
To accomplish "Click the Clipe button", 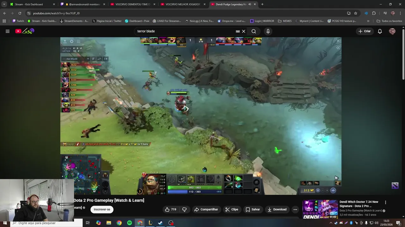I will (232, 209).
